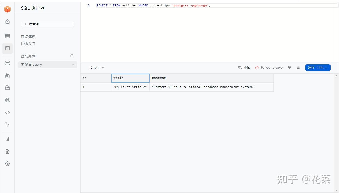Open 快速入门 in the side panel

(x=28, y=44)
